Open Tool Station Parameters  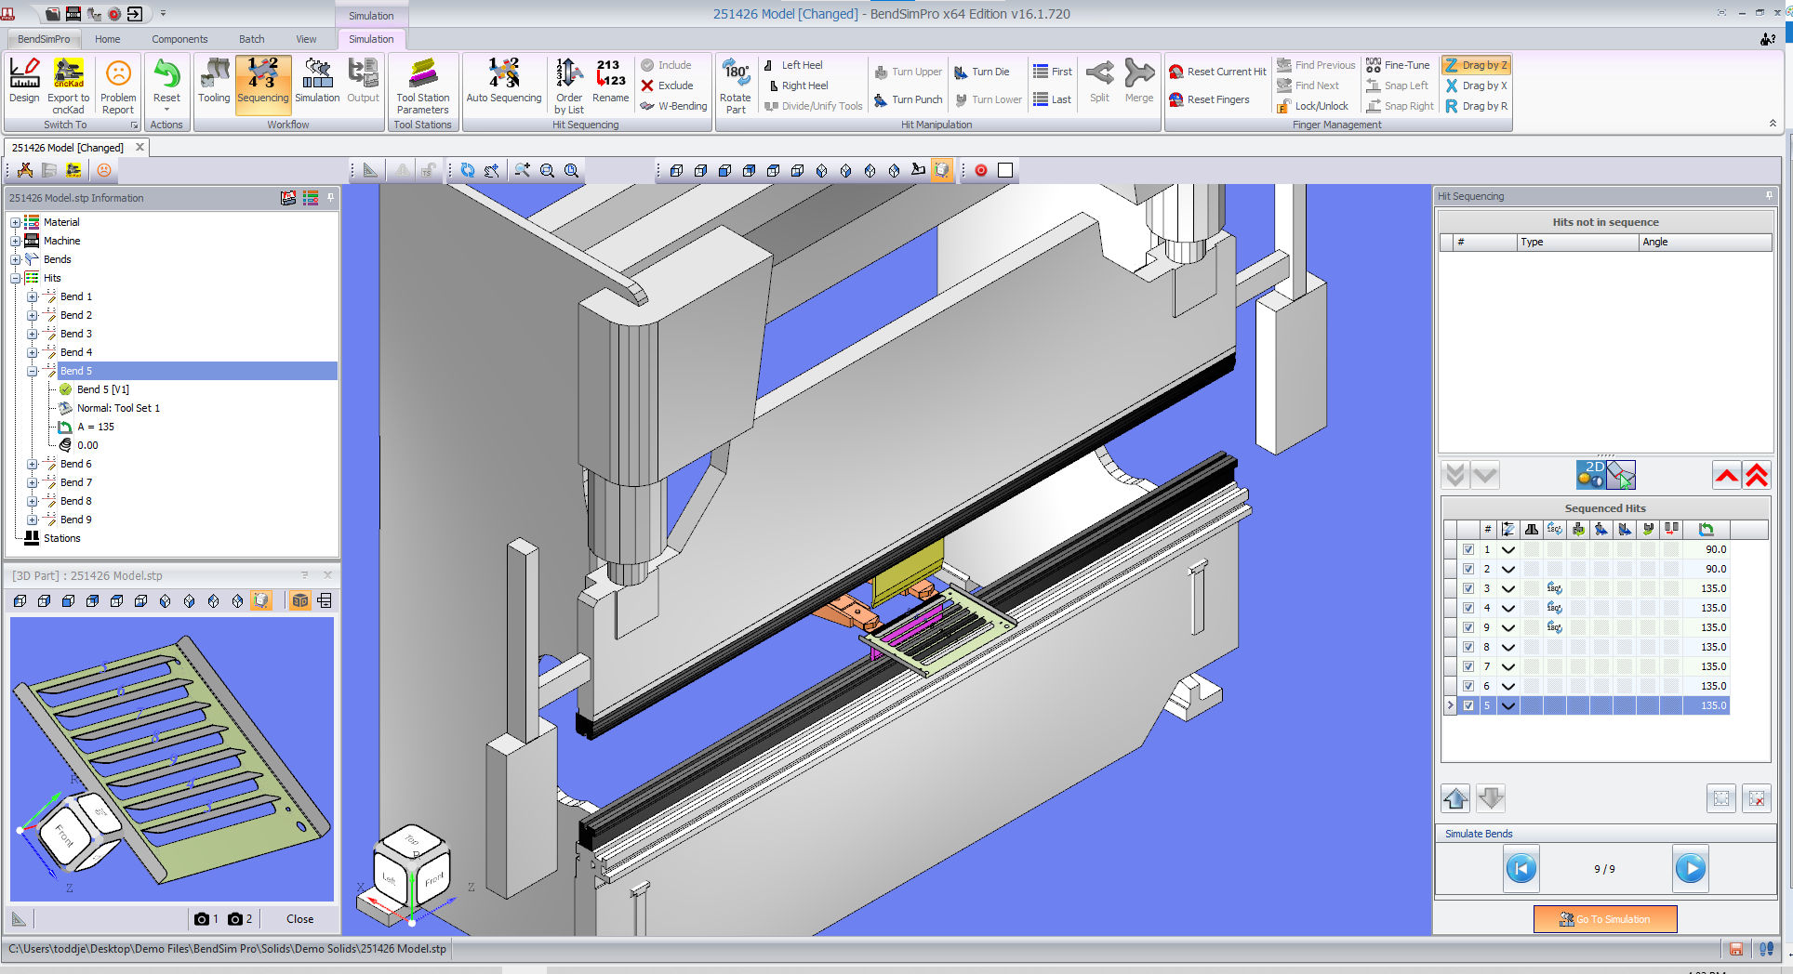click(x=422, y=85)
